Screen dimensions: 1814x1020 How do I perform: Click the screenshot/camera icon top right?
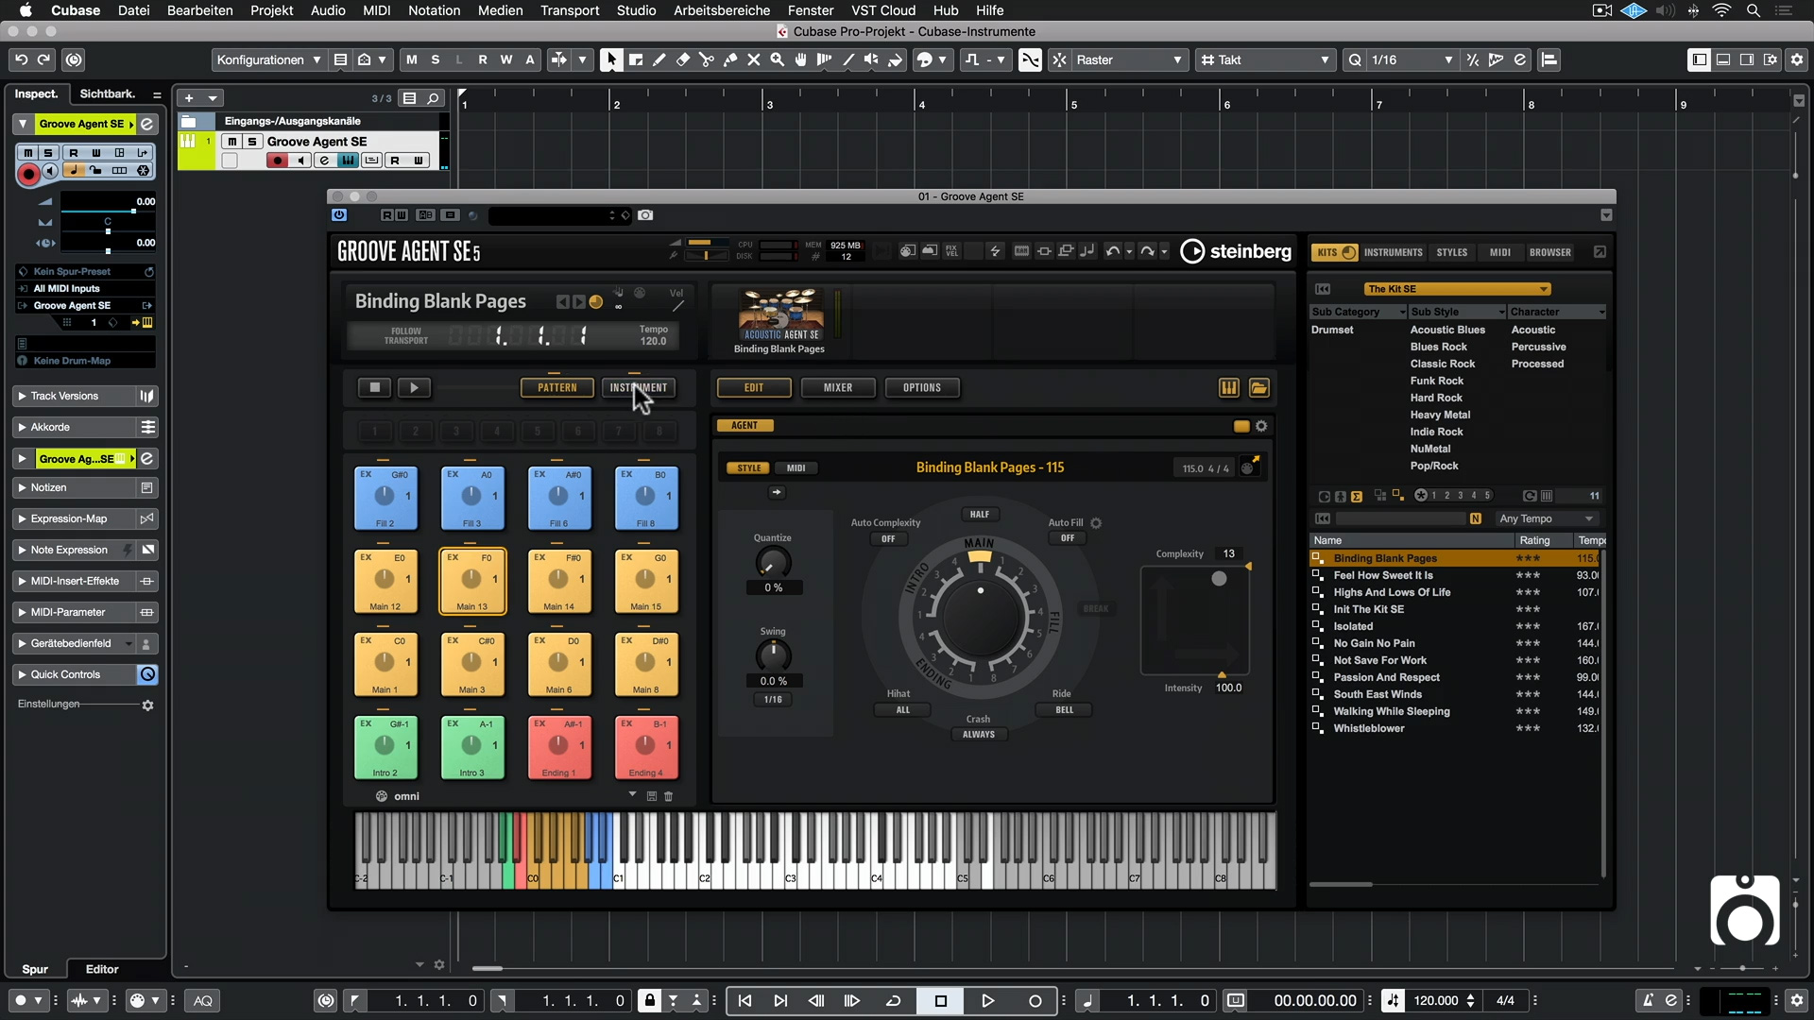[645, 214]
